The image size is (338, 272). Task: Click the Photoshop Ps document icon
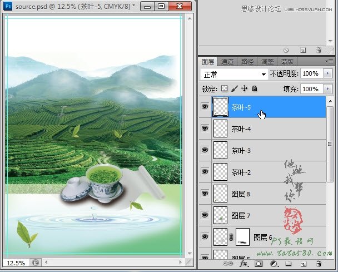click(x=8, y=6)
